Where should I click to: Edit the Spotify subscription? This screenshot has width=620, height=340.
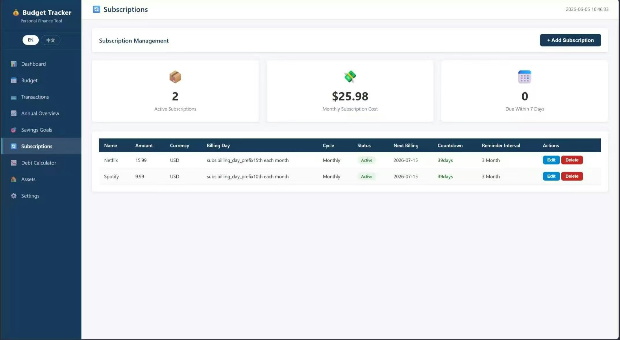[551, 176]
